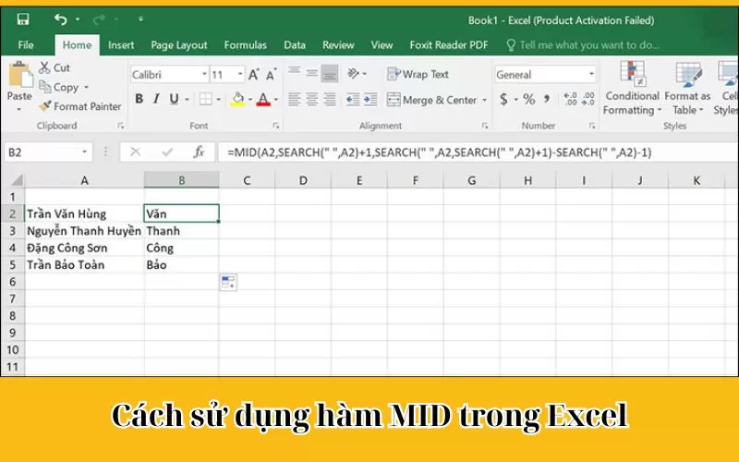
Task: Click the Copy button
Action: [59, 87]
